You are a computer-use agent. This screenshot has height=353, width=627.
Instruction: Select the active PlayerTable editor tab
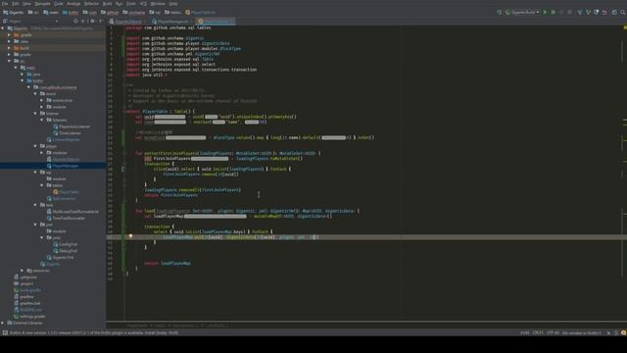click(216, 22)
